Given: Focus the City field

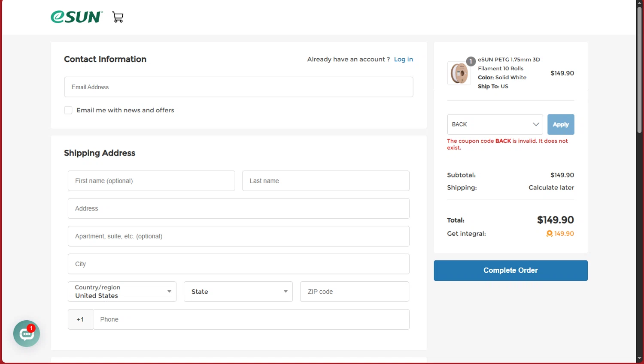Looking at the screenshot, I should [239, 264].
